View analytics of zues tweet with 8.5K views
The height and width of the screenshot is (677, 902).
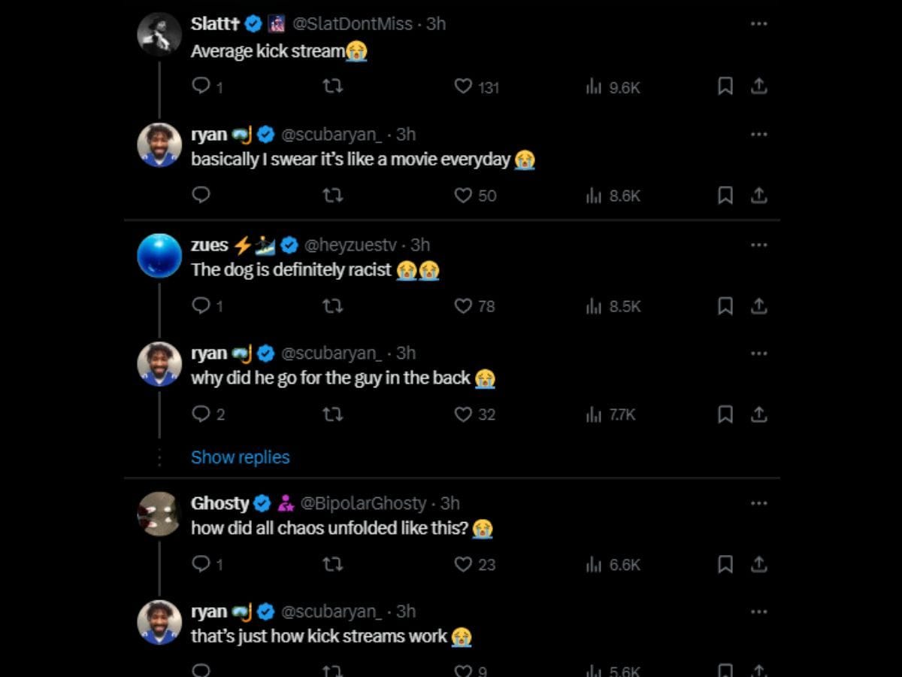coord(613,306)
